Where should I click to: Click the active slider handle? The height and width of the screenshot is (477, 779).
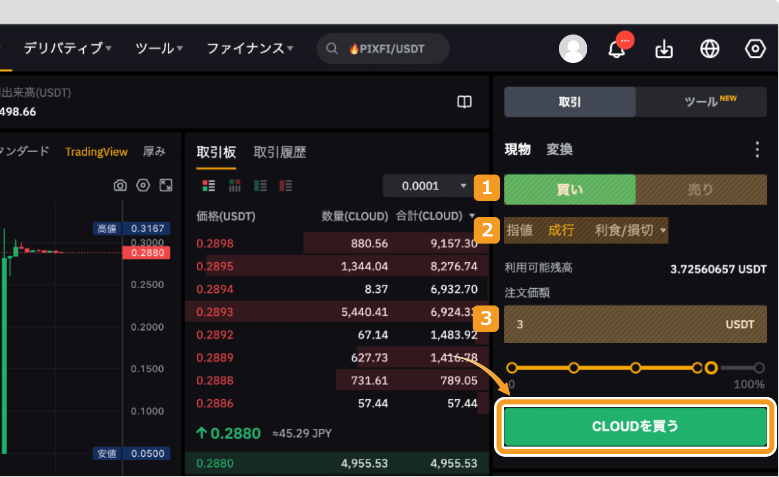pos(711,368)
